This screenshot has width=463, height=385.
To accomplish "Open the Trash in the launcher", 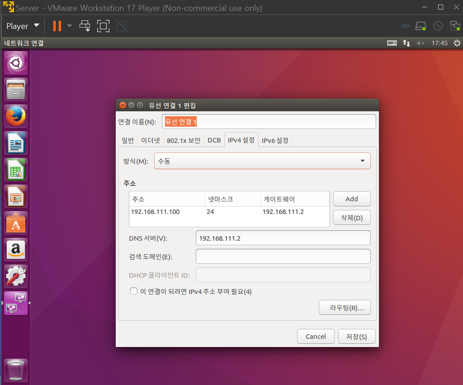I will [x=16, y=371].
